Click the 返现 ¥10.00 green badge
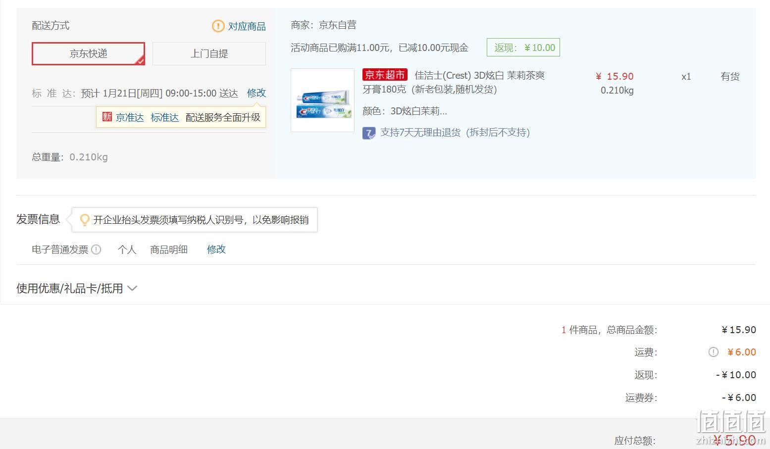This screenshot has height=449, width=770. (x=523, y=48)
